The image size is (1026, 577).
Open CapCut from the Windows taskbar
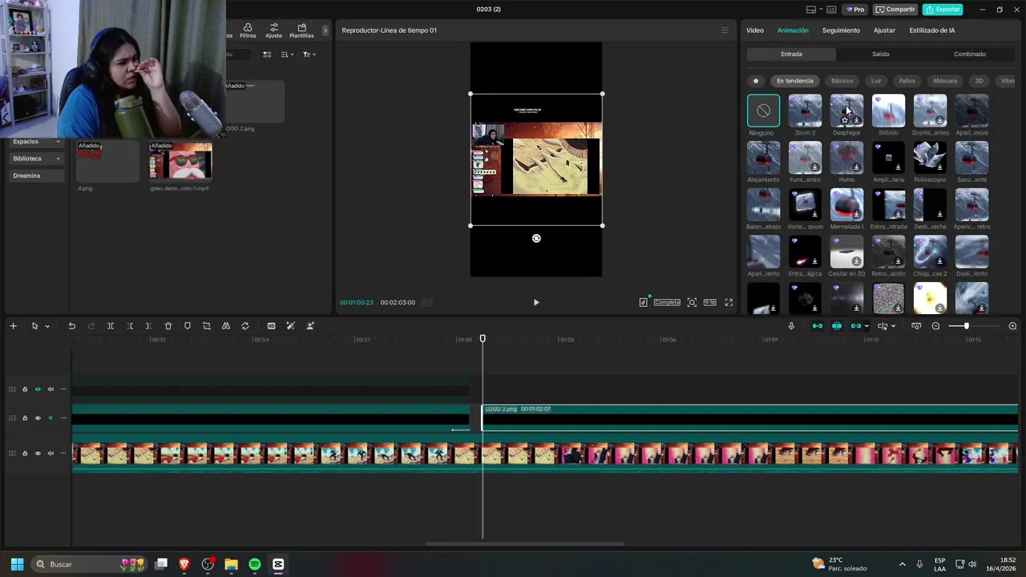[278, 564]
